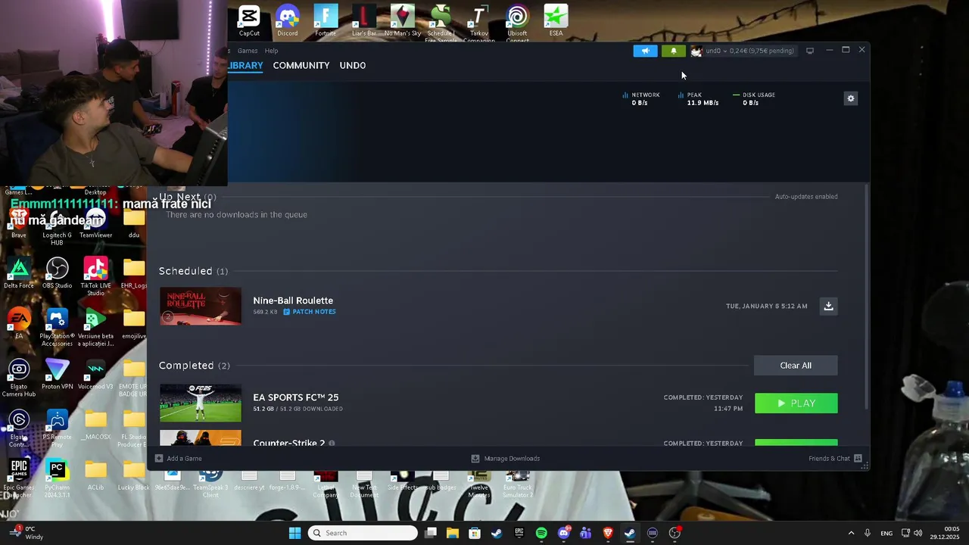This screenshot has width=969, height=545.
Task: Show hidden tray icons chevron
Action: [x=851, y=533]
